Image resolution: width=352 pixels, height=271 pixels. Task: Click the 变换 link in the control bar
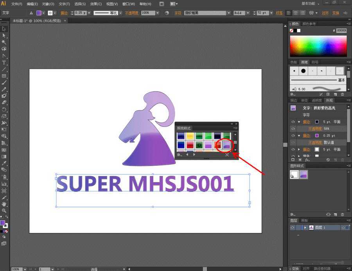point(336,13)
